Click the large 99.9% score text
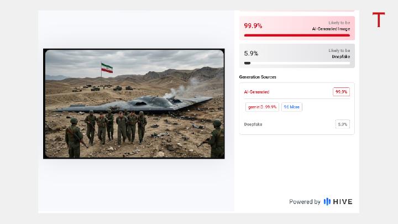398x224 pixels. (253, 25)
